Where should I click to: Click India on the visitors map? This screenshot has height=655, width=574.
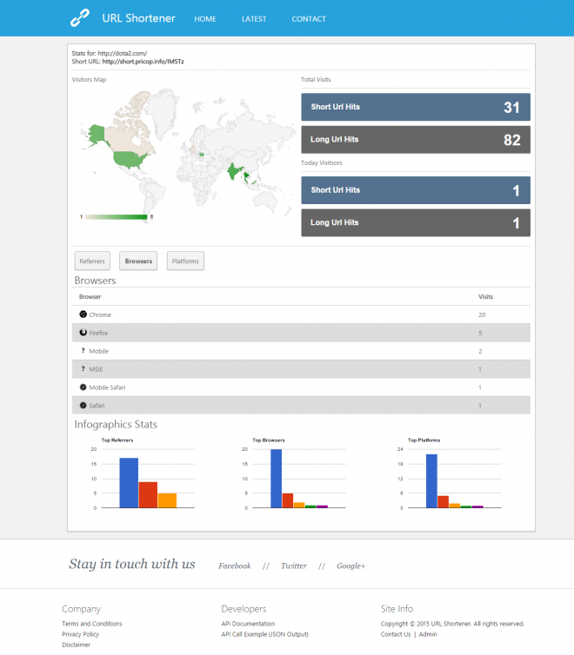pos(233,170)
